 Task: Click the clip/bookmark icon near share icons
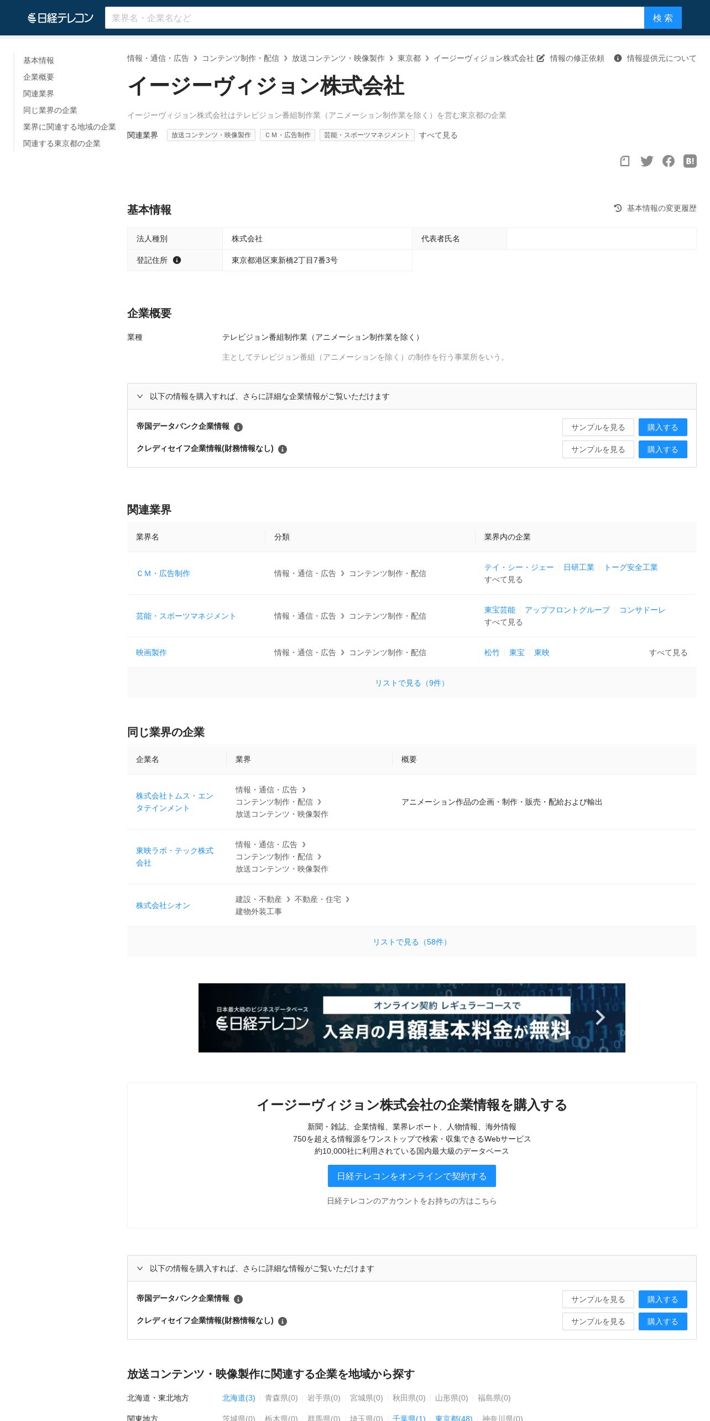[625, 161]
